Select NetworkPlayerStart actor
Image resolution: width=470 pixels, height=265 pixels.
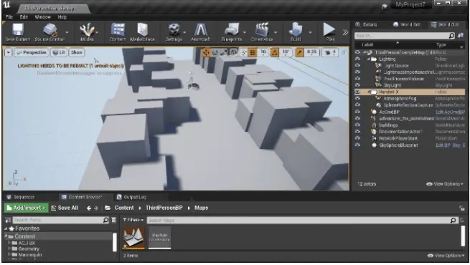tap(398, 138)
